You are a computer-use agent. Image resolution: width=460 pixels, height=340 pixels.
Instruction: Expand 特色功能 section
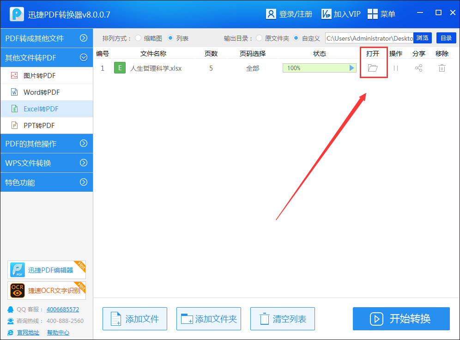click(x=47, y=182)
